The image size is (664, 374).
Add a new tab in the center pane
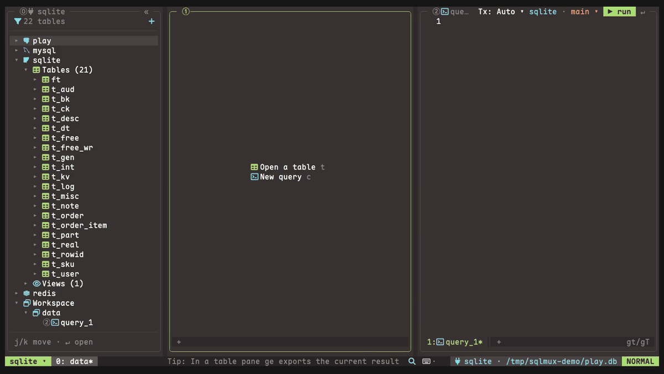pyautogui.click(x=179, y=342)
